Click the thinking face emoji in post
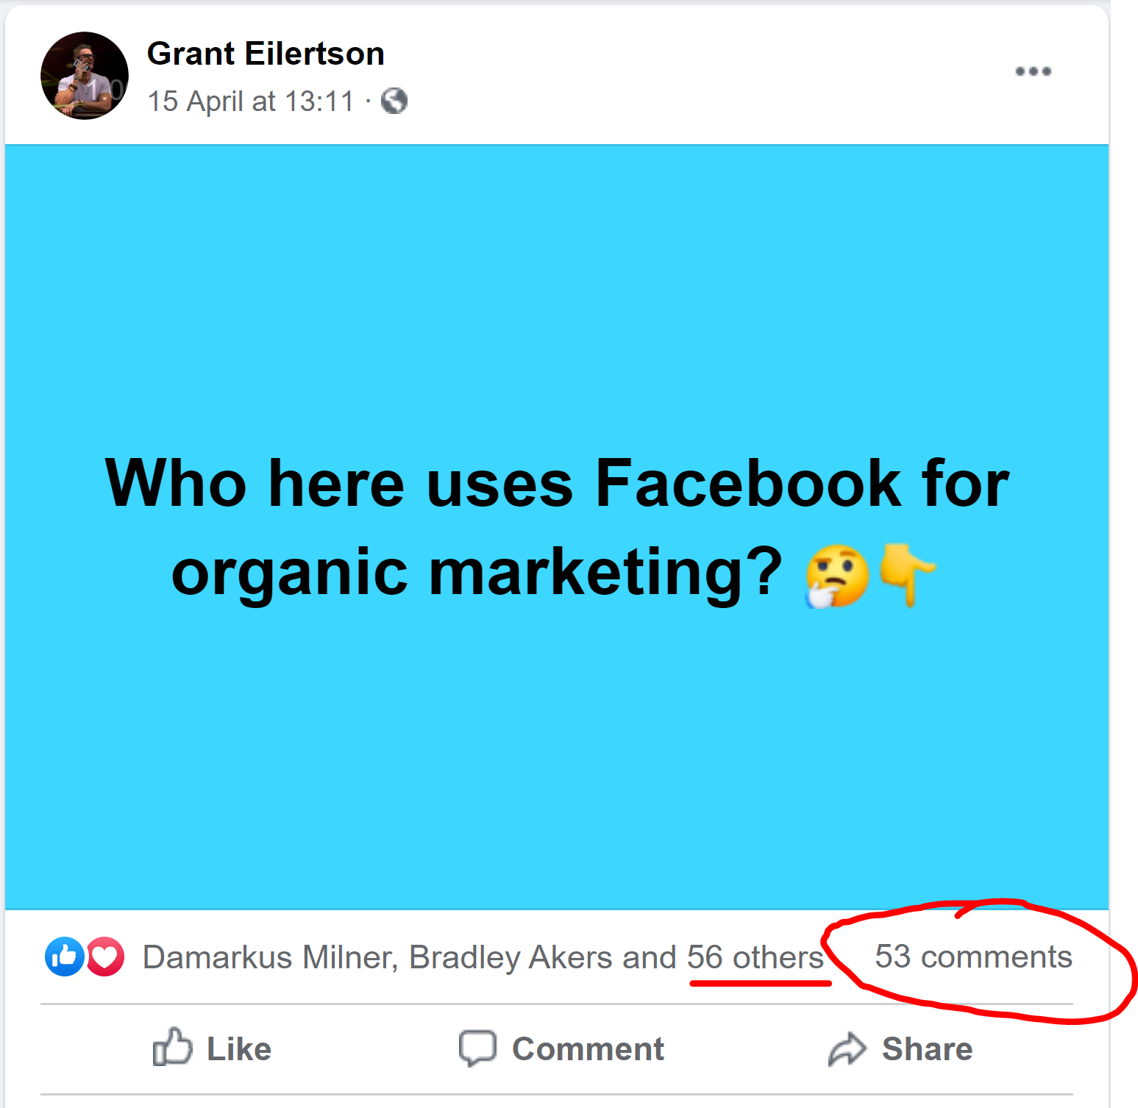The width and height of the screenshot is (1138, 1108). (836, 576)
